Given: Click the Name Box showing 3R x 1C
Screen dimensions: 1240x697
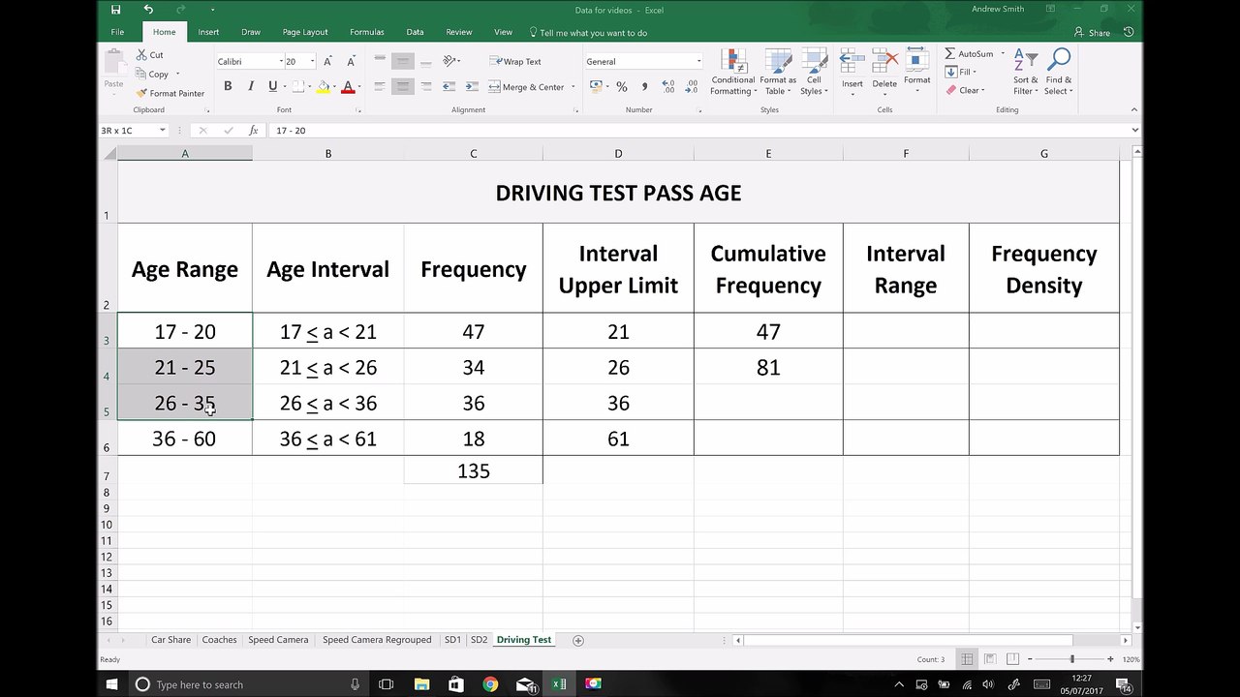Looking at the screenshot, I should tap(129, 130).
